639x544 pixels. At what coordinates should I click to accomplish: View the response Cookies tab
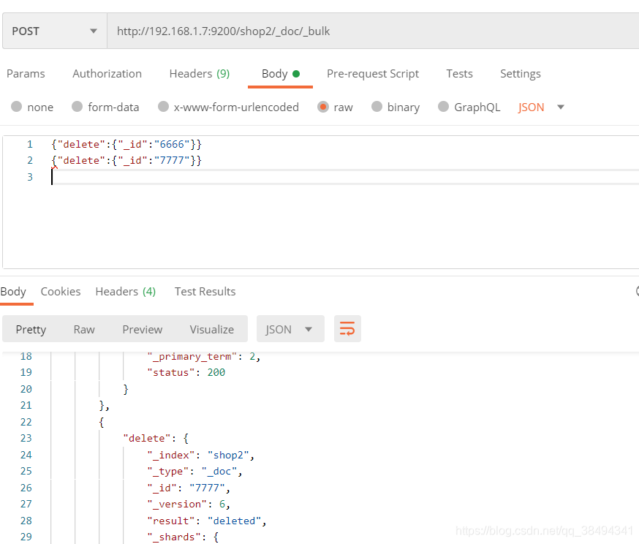point(61,291)
